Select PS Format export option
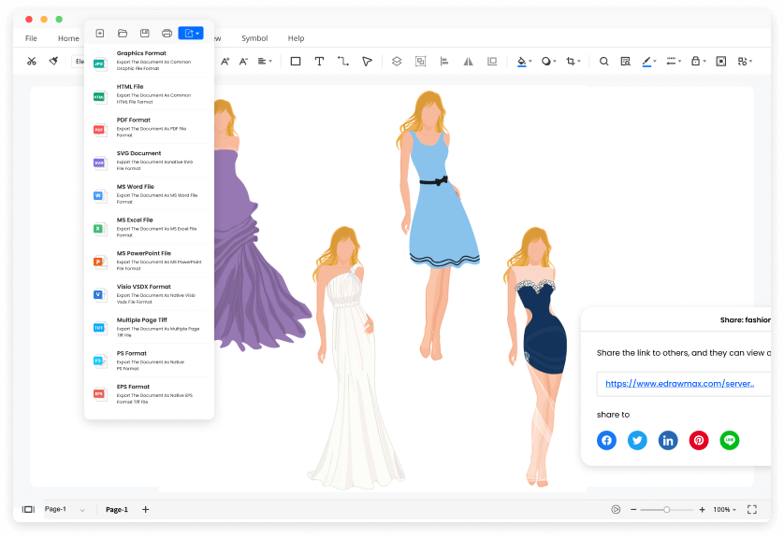The image size is (784, 538). pos(149,361)
